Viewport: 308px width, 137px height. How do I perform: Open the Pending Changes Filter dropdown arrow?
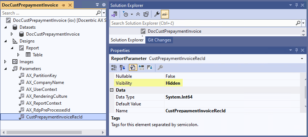132,14
